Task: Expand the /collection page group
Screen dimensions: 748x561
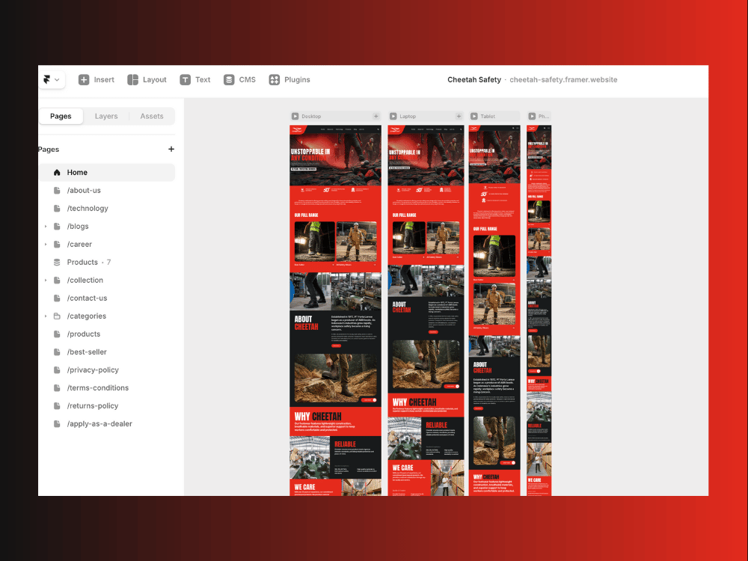Action: (x=46, y=280)
